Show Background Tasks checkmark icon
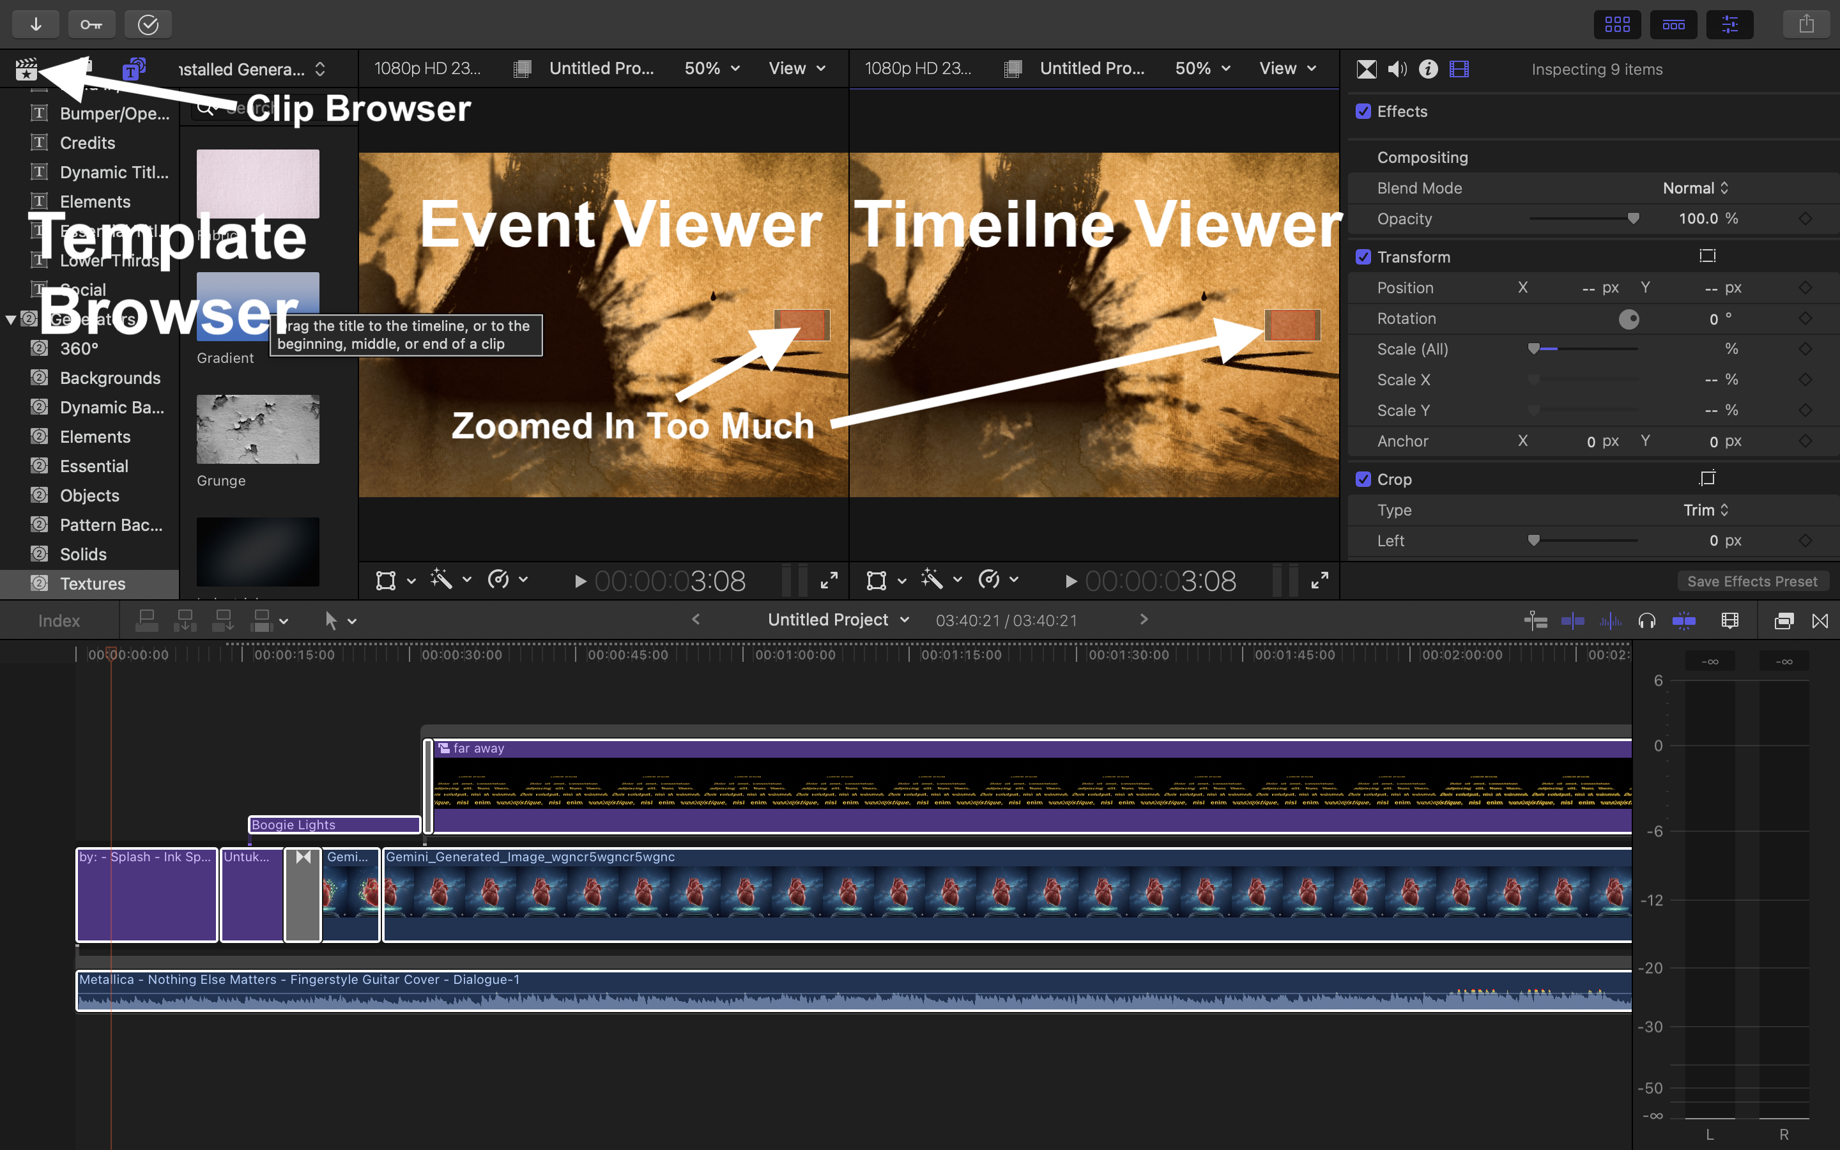The height and width of the screenshot is (1150, 1840). point(148,24)
